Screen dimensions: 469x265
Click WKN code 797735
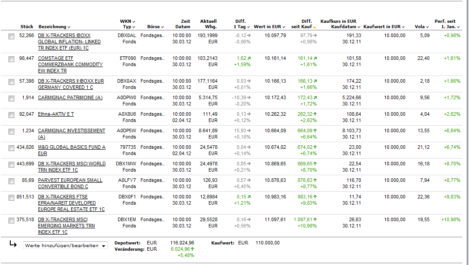click(x=128, y=147)
